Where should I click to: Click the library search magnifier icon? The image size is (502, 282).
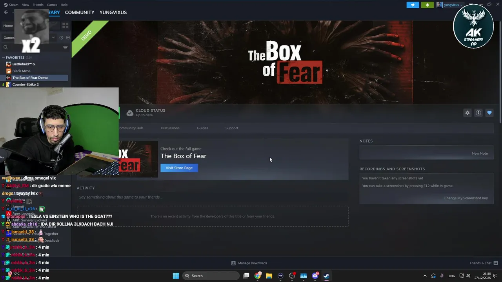pos(6,47)
